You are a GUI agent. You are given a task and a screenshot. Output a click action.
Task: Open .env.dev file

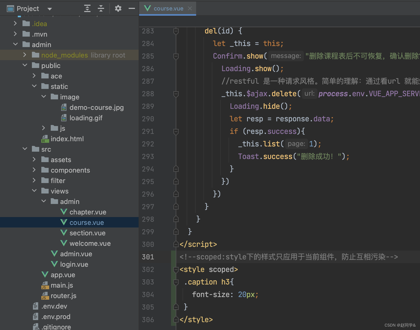54,306
